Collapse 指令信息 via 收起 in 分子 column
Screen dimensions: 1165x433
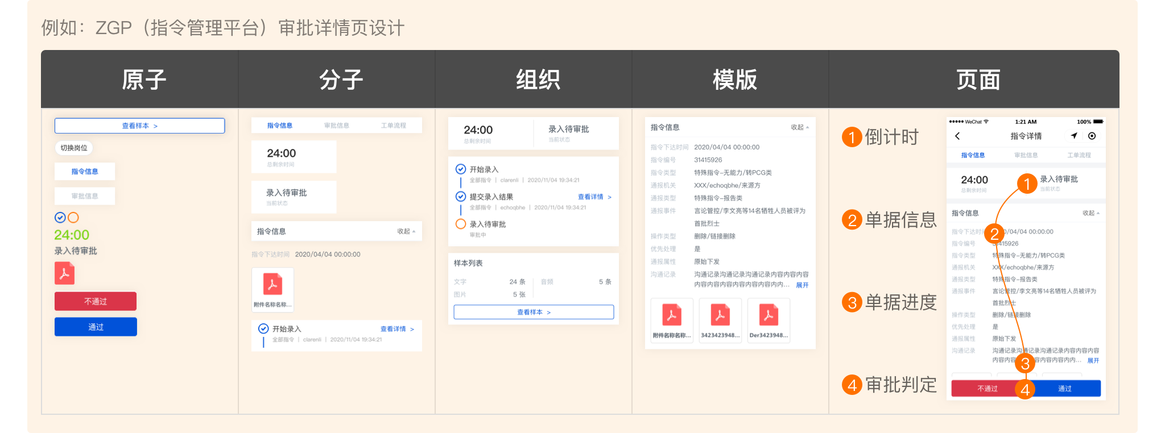pos(406,231)
